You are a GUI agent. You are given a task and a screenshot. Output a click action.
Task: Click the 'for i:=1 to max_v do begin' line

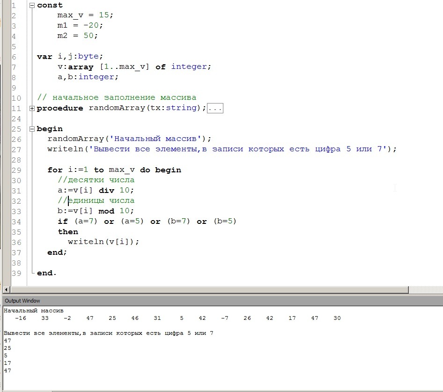pyautogui.click(x=114, y=170)
